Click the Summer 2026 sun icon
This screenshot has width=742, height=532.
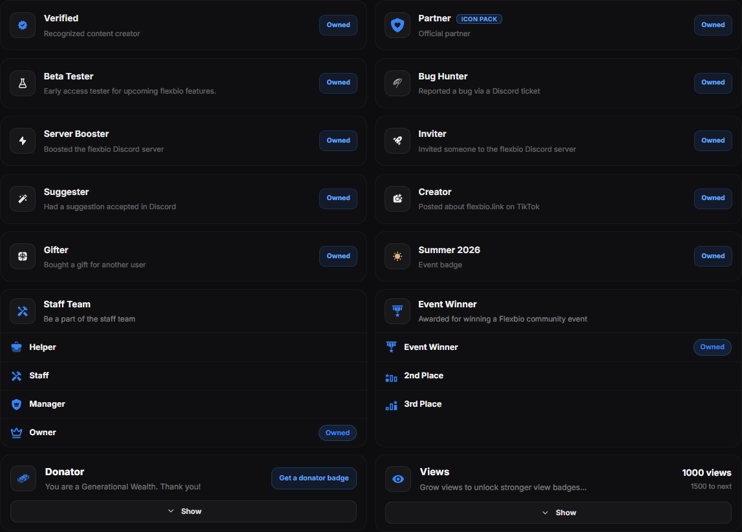pos(397,256)
